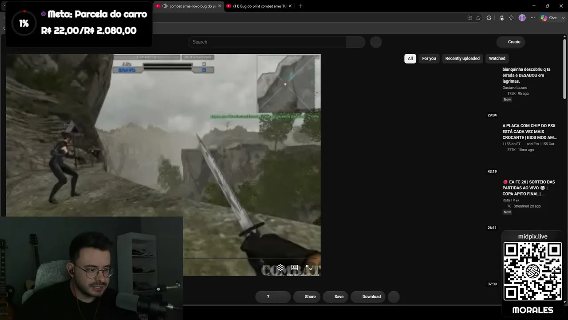Viewport: 568px width, 320px height.
Task: Mute the audio-playing tab via speaker icon
Action: point(165,6)
